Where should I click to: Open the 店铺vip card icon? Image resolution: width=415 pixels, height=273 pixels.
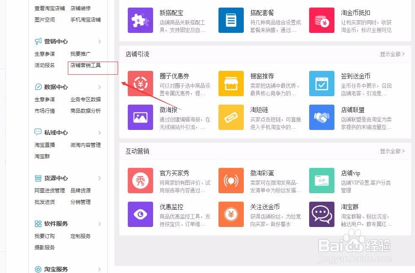coord(321,181)
